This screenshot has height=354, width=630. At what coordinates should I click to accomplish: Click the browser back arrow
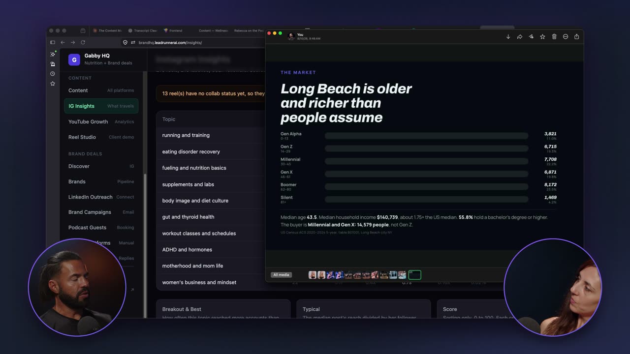(63, 43)
